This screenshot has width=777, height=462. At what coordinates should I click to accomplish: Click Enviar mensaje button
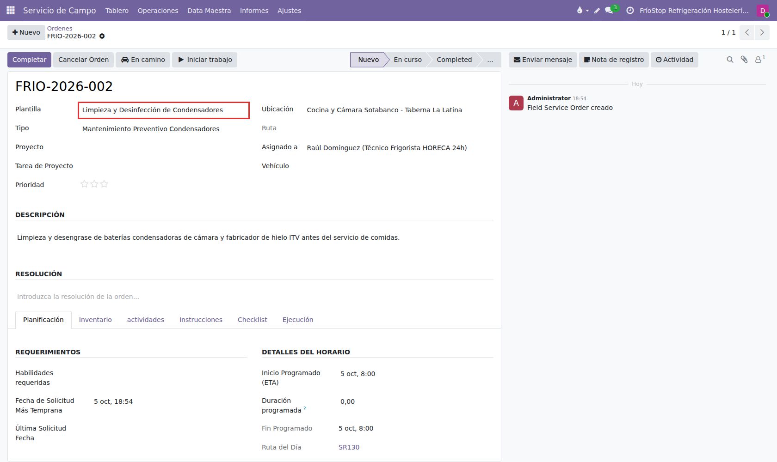click(543, 60)
